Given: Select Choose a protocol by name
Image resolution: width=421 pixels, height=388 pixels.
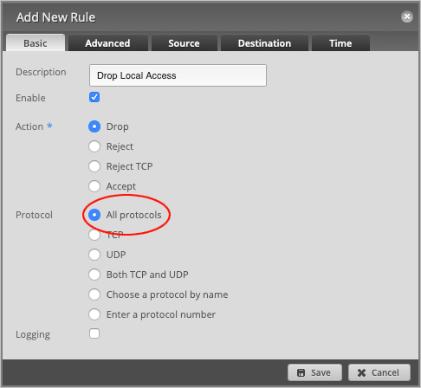Looking at the screenshot, I should pyautogui.click(x=94, y=294).
